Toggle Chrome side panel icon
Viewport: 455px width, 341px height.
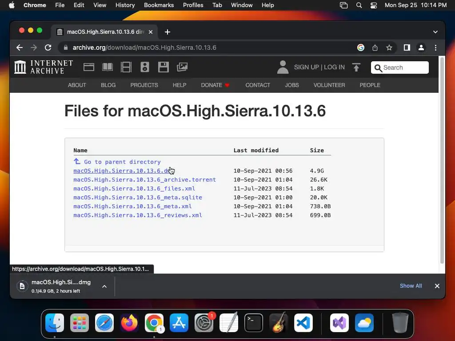point(407,48)
